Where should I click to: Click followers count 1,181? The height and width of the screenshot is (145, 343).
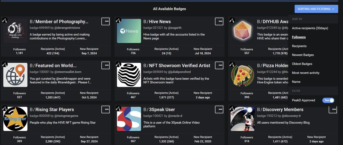tap(19, 53)
